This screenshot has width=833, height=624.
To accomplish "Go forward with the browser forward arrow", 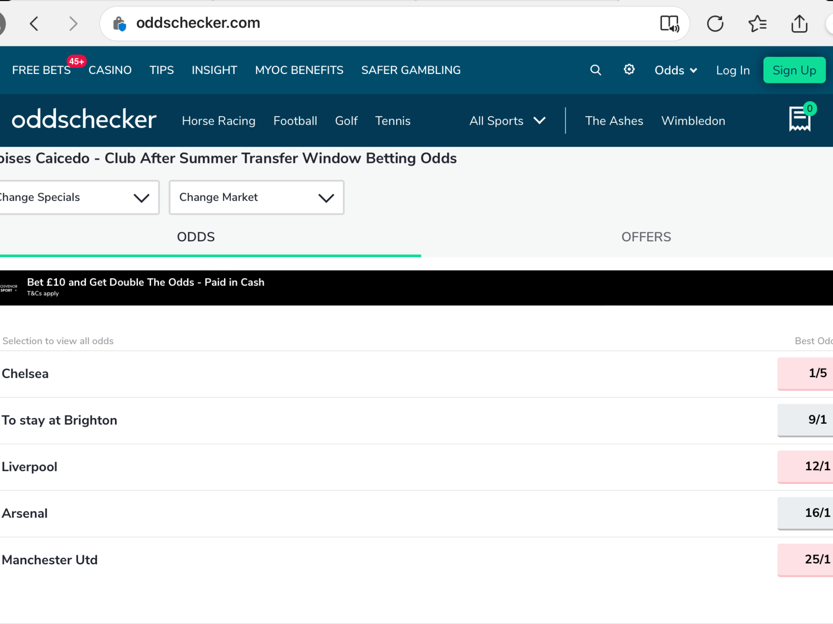I will click(73, 24).
